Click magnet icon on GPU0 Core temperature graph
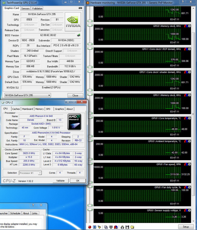This screenshot has width=197, height=230. (186, 118)
